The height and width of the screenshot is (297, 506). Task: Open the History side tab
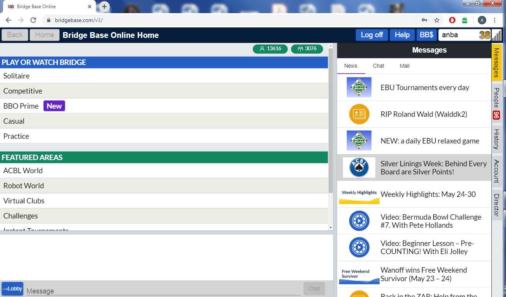[496, 139]
